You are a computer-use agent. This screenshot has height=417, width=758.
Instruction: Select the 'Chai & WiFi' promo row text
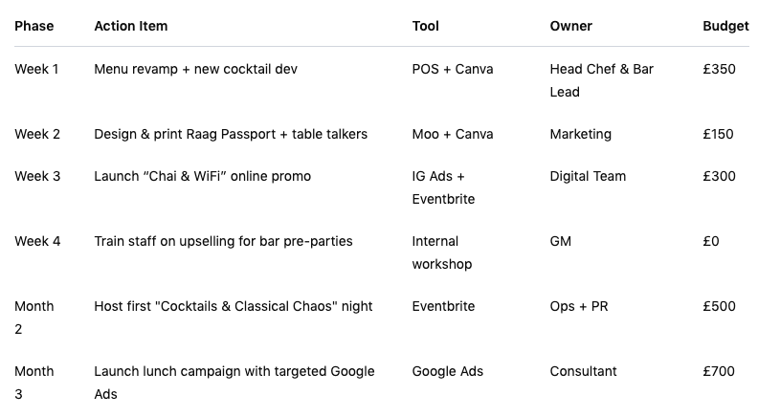pos(203,176)
